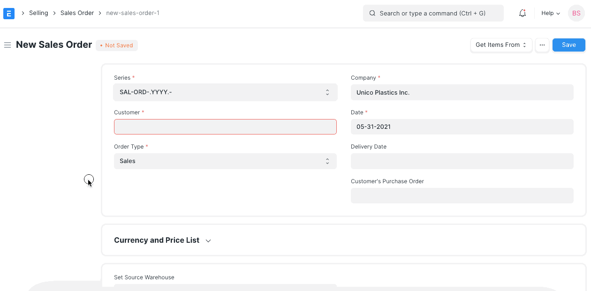
Task: Click the search magnifier icon
Action: pos(372,13)
